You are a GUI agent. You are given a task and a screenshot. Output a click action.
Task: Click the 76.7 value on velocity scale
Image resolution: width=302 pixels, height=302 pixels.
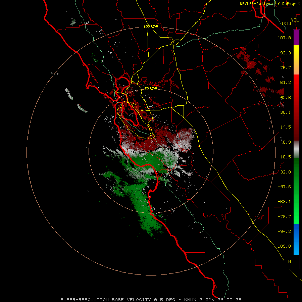(286, 67)
